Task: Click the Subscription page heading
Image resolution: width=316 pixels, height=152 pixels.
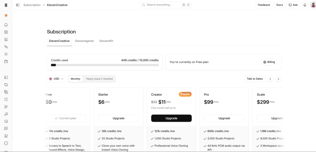Action: (61, 32)
